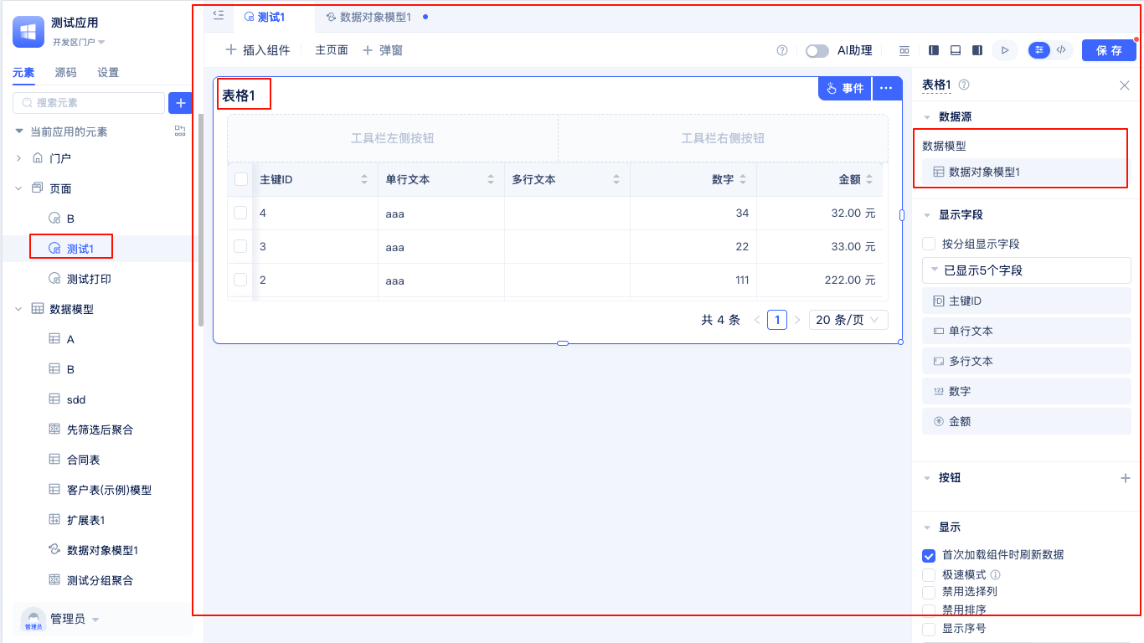Click the preview play button
This screenshot has width=1144, height=643.
click(1005, 50)
